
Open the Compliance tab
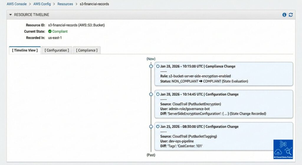click(87, 50)
